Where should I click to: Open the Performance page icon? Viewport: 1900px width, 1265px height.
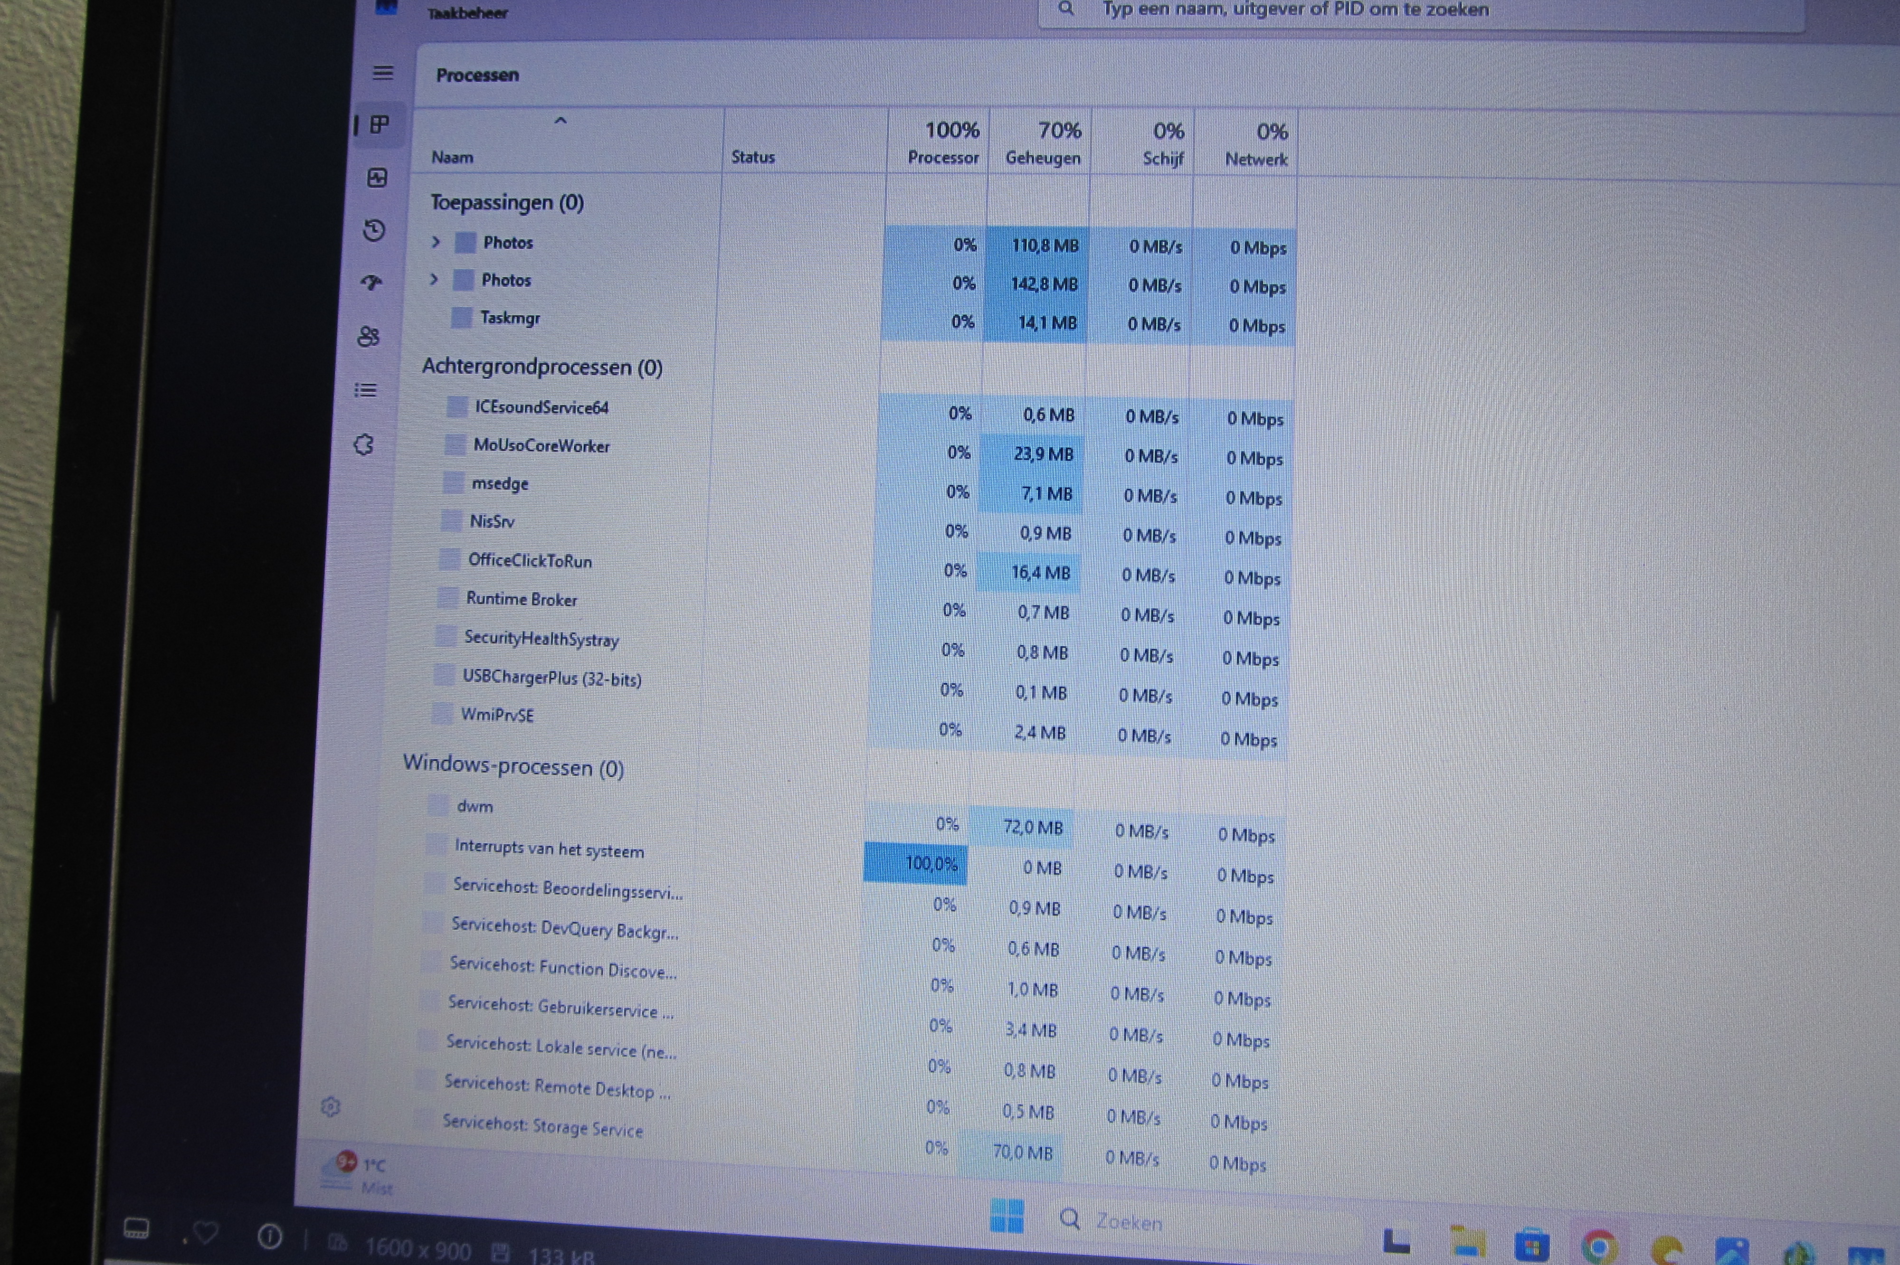click(377, 178)
